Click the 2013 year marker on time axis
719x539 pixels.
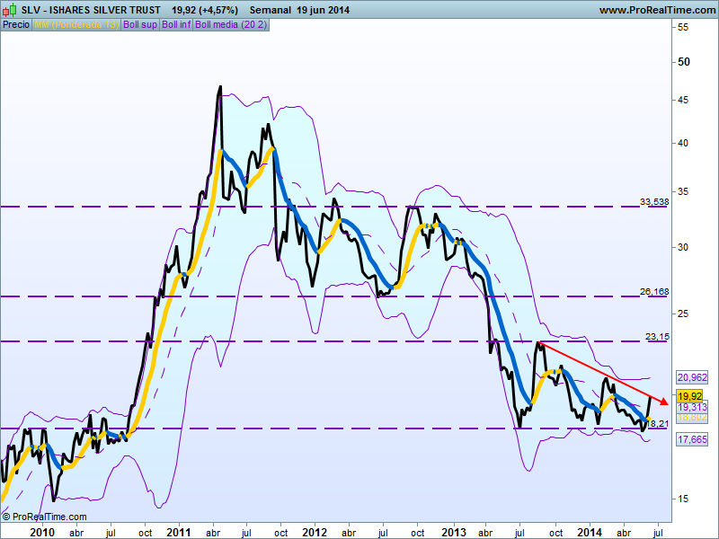tap(452, 532)
